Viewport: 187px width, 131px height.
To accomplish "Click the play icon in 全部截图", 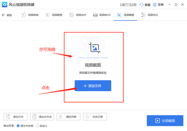I will pos(157,121).
